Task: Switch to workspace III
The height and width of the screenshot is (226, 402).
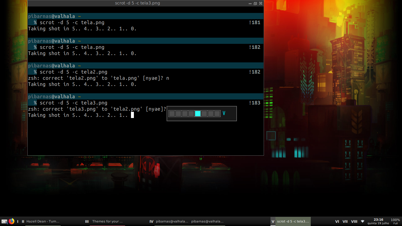Action: tap(87, 222)
